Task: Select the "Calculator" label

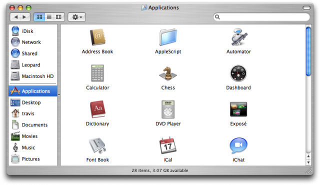Action: 97,87
